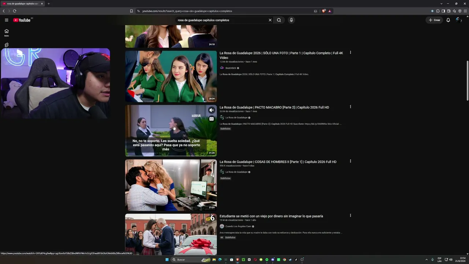Open the browser main menu icon
469x264 pixels.
coord(465,11)
